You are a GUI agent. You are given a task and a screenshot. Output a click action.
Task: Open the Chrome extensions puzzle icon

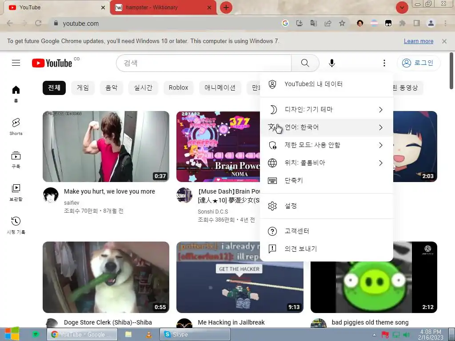pyautogui.click(x=402, y=23)
